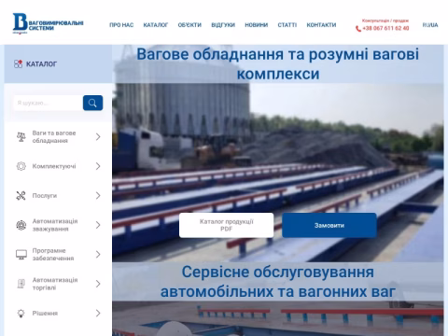Expand the Програмне забезпечення chevron
448x336 pixels.
[98, 255]
